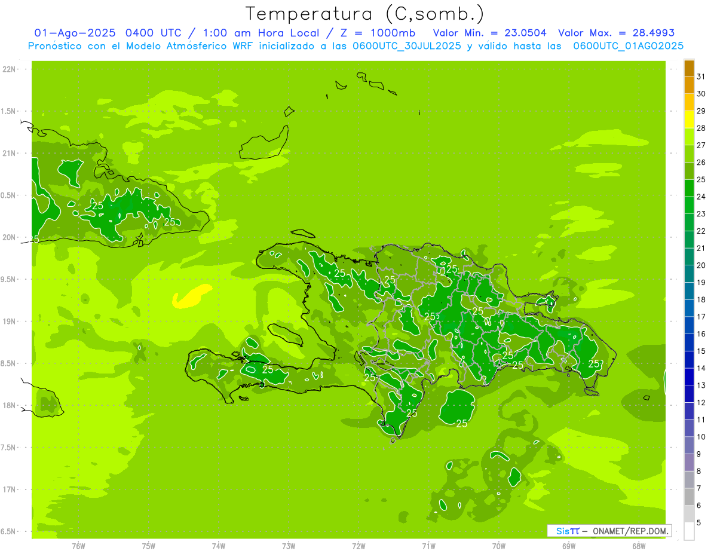Click the "1:00 am Hora Local" text
This screenshot has height=554, width=717.
point(259,33)
